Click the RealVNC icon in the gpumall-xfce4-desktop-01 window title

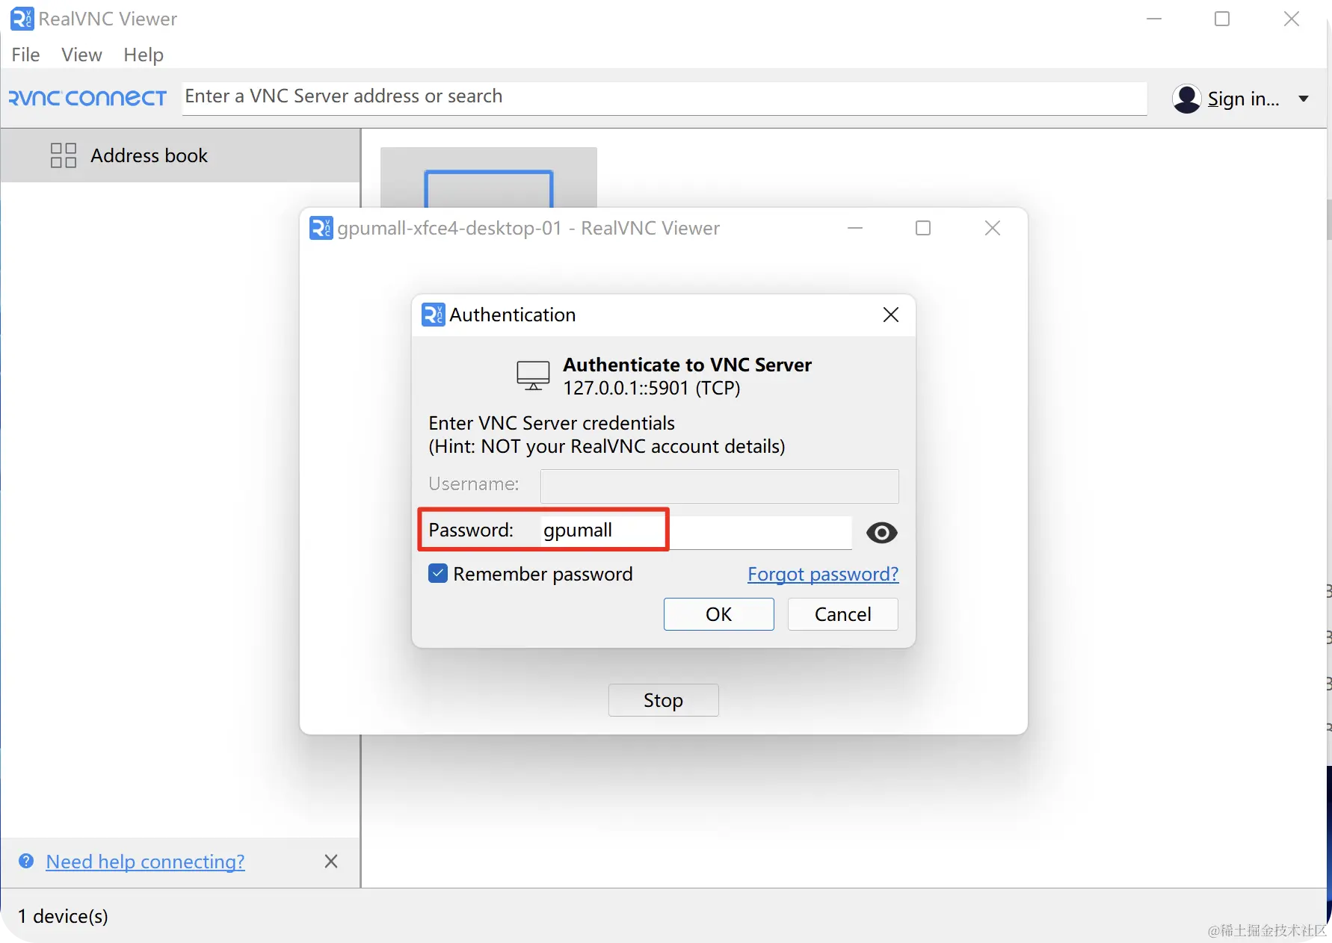click(x=321, y=228)
